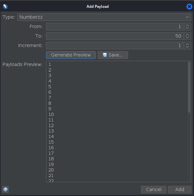
Task: Click the Add button
Action: point(180,189)
